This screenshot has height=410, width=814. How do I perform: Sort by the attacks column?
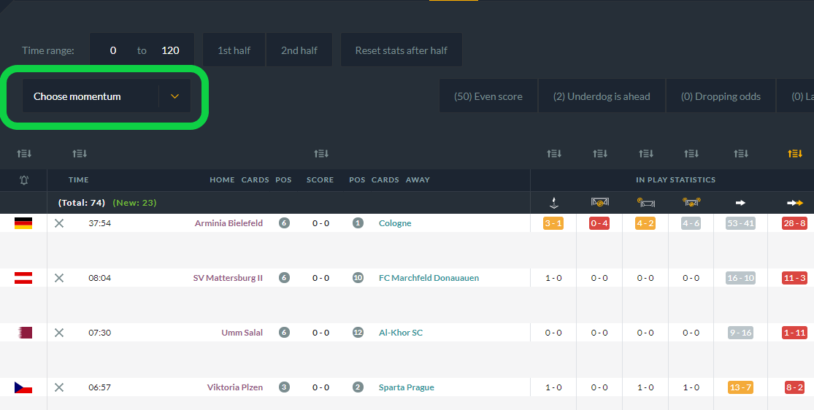coord(741,154)
